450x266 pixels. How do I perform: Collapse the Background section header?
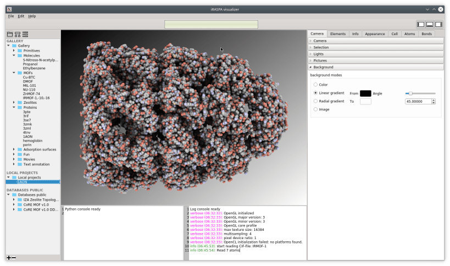point(376,67)
